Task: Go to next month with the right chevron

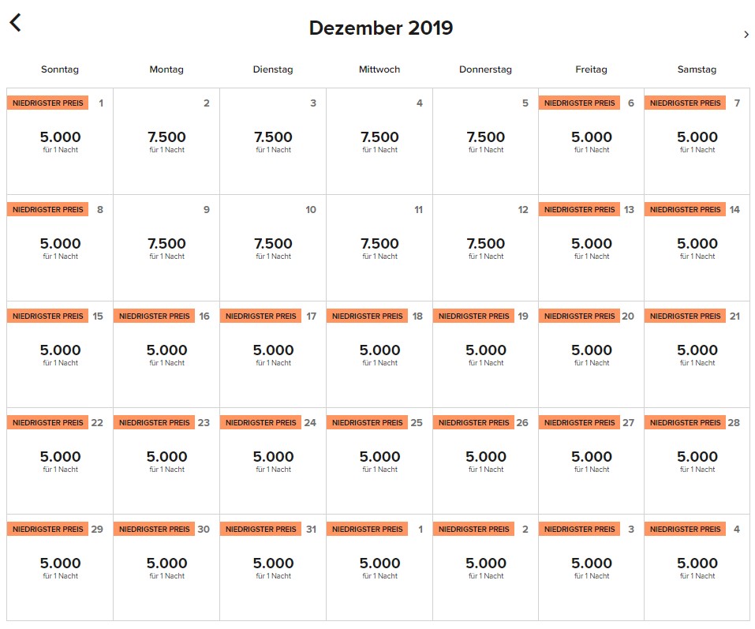Action: [x=746, y=34]
